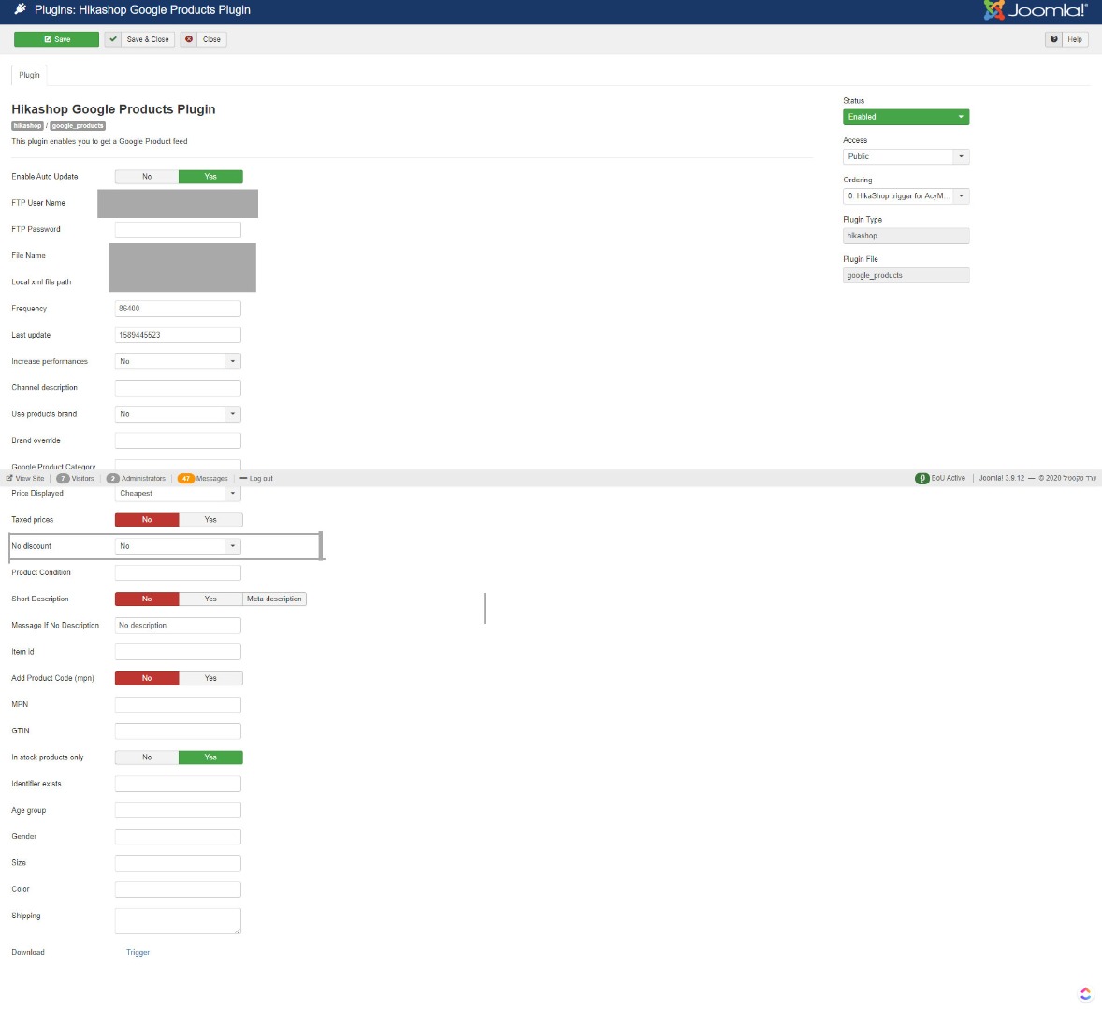Open the Price Displayed Cheapest dropdown
The height and width of the screenshot is (1010, 1102).
[178, 493]
